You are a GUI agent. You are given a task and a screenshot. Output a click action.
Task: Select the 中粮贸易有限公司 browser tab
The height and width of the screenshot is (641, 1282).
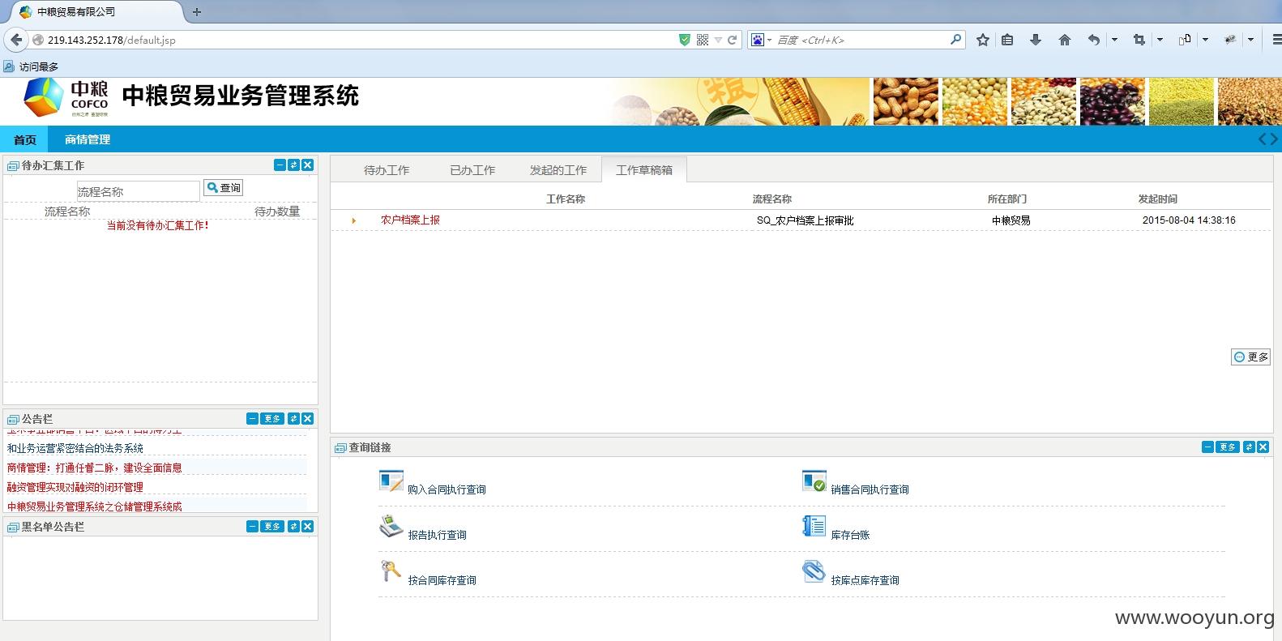coord(96,12)
